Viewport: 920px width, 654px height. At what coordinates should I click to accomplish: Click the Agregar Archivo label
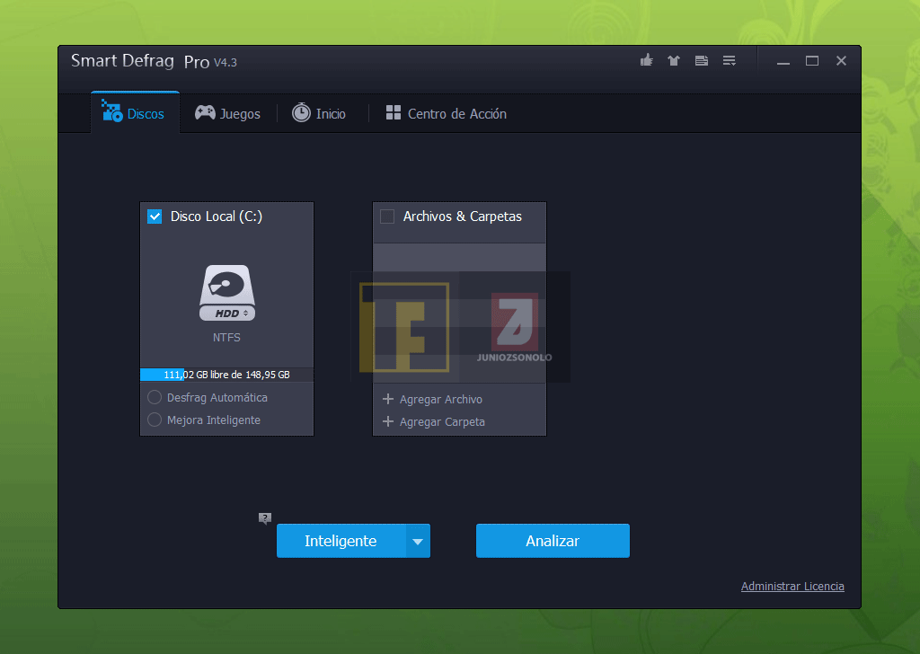pos(440,400)
